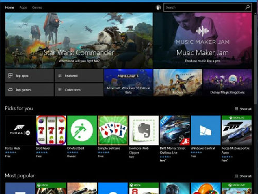Open the user account icon
This screenshot has width=258, height=194.
tap(158, 7)
